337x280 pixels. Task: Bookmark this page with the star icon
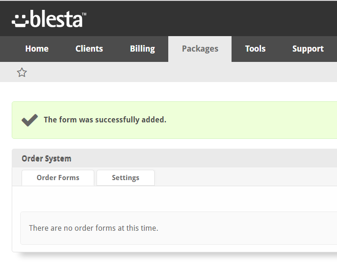tap(22, 73)
